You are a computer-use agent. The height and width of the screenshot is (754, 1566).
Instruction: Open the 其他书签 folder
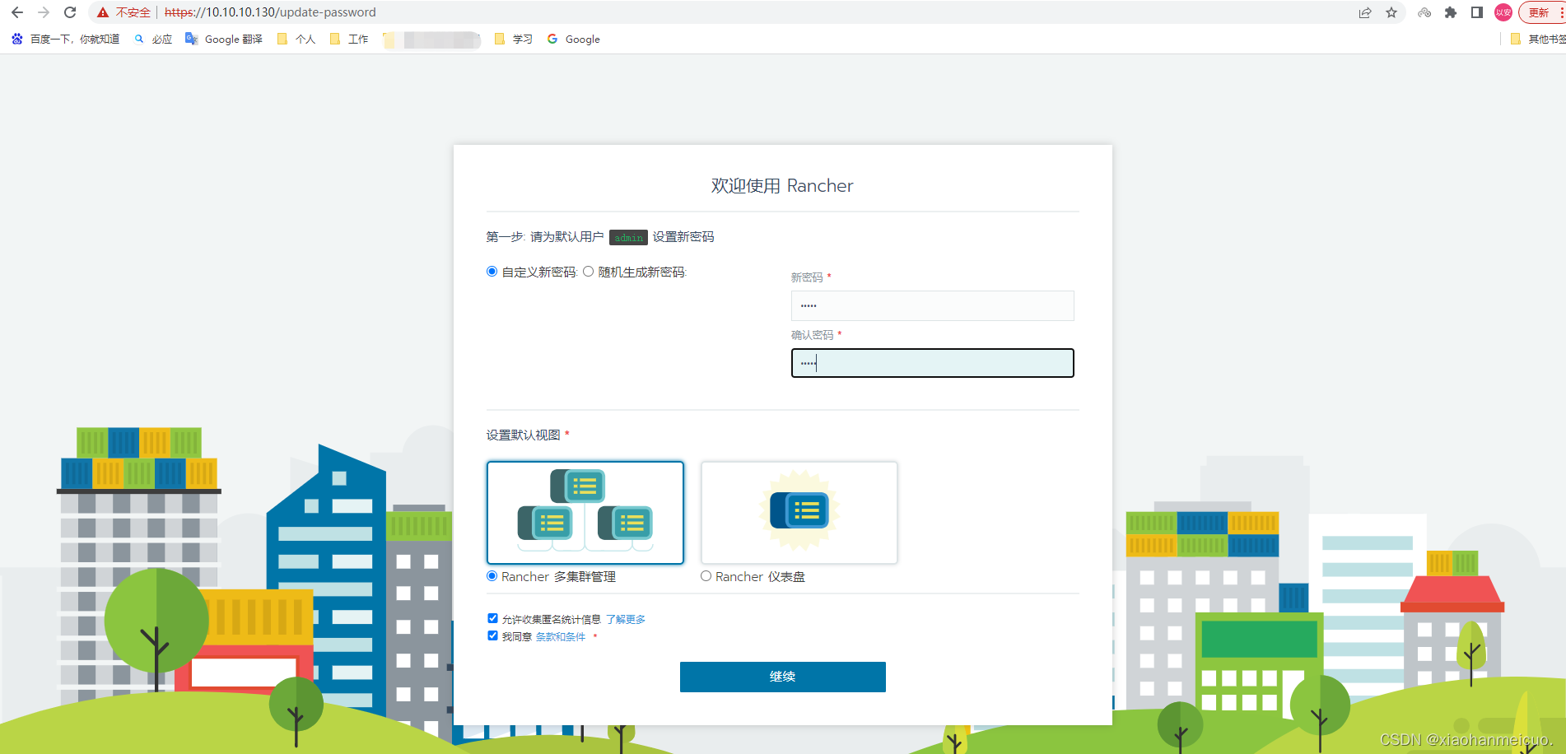pos(1538,39)
